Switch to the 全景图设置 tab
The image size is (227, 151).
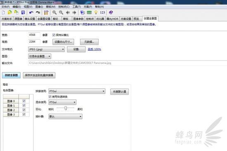(x=44, y=19)
